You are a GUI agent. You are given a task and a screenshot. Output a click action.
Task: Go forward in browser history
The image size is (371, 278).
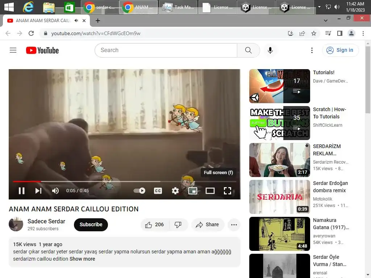[20, 33]
